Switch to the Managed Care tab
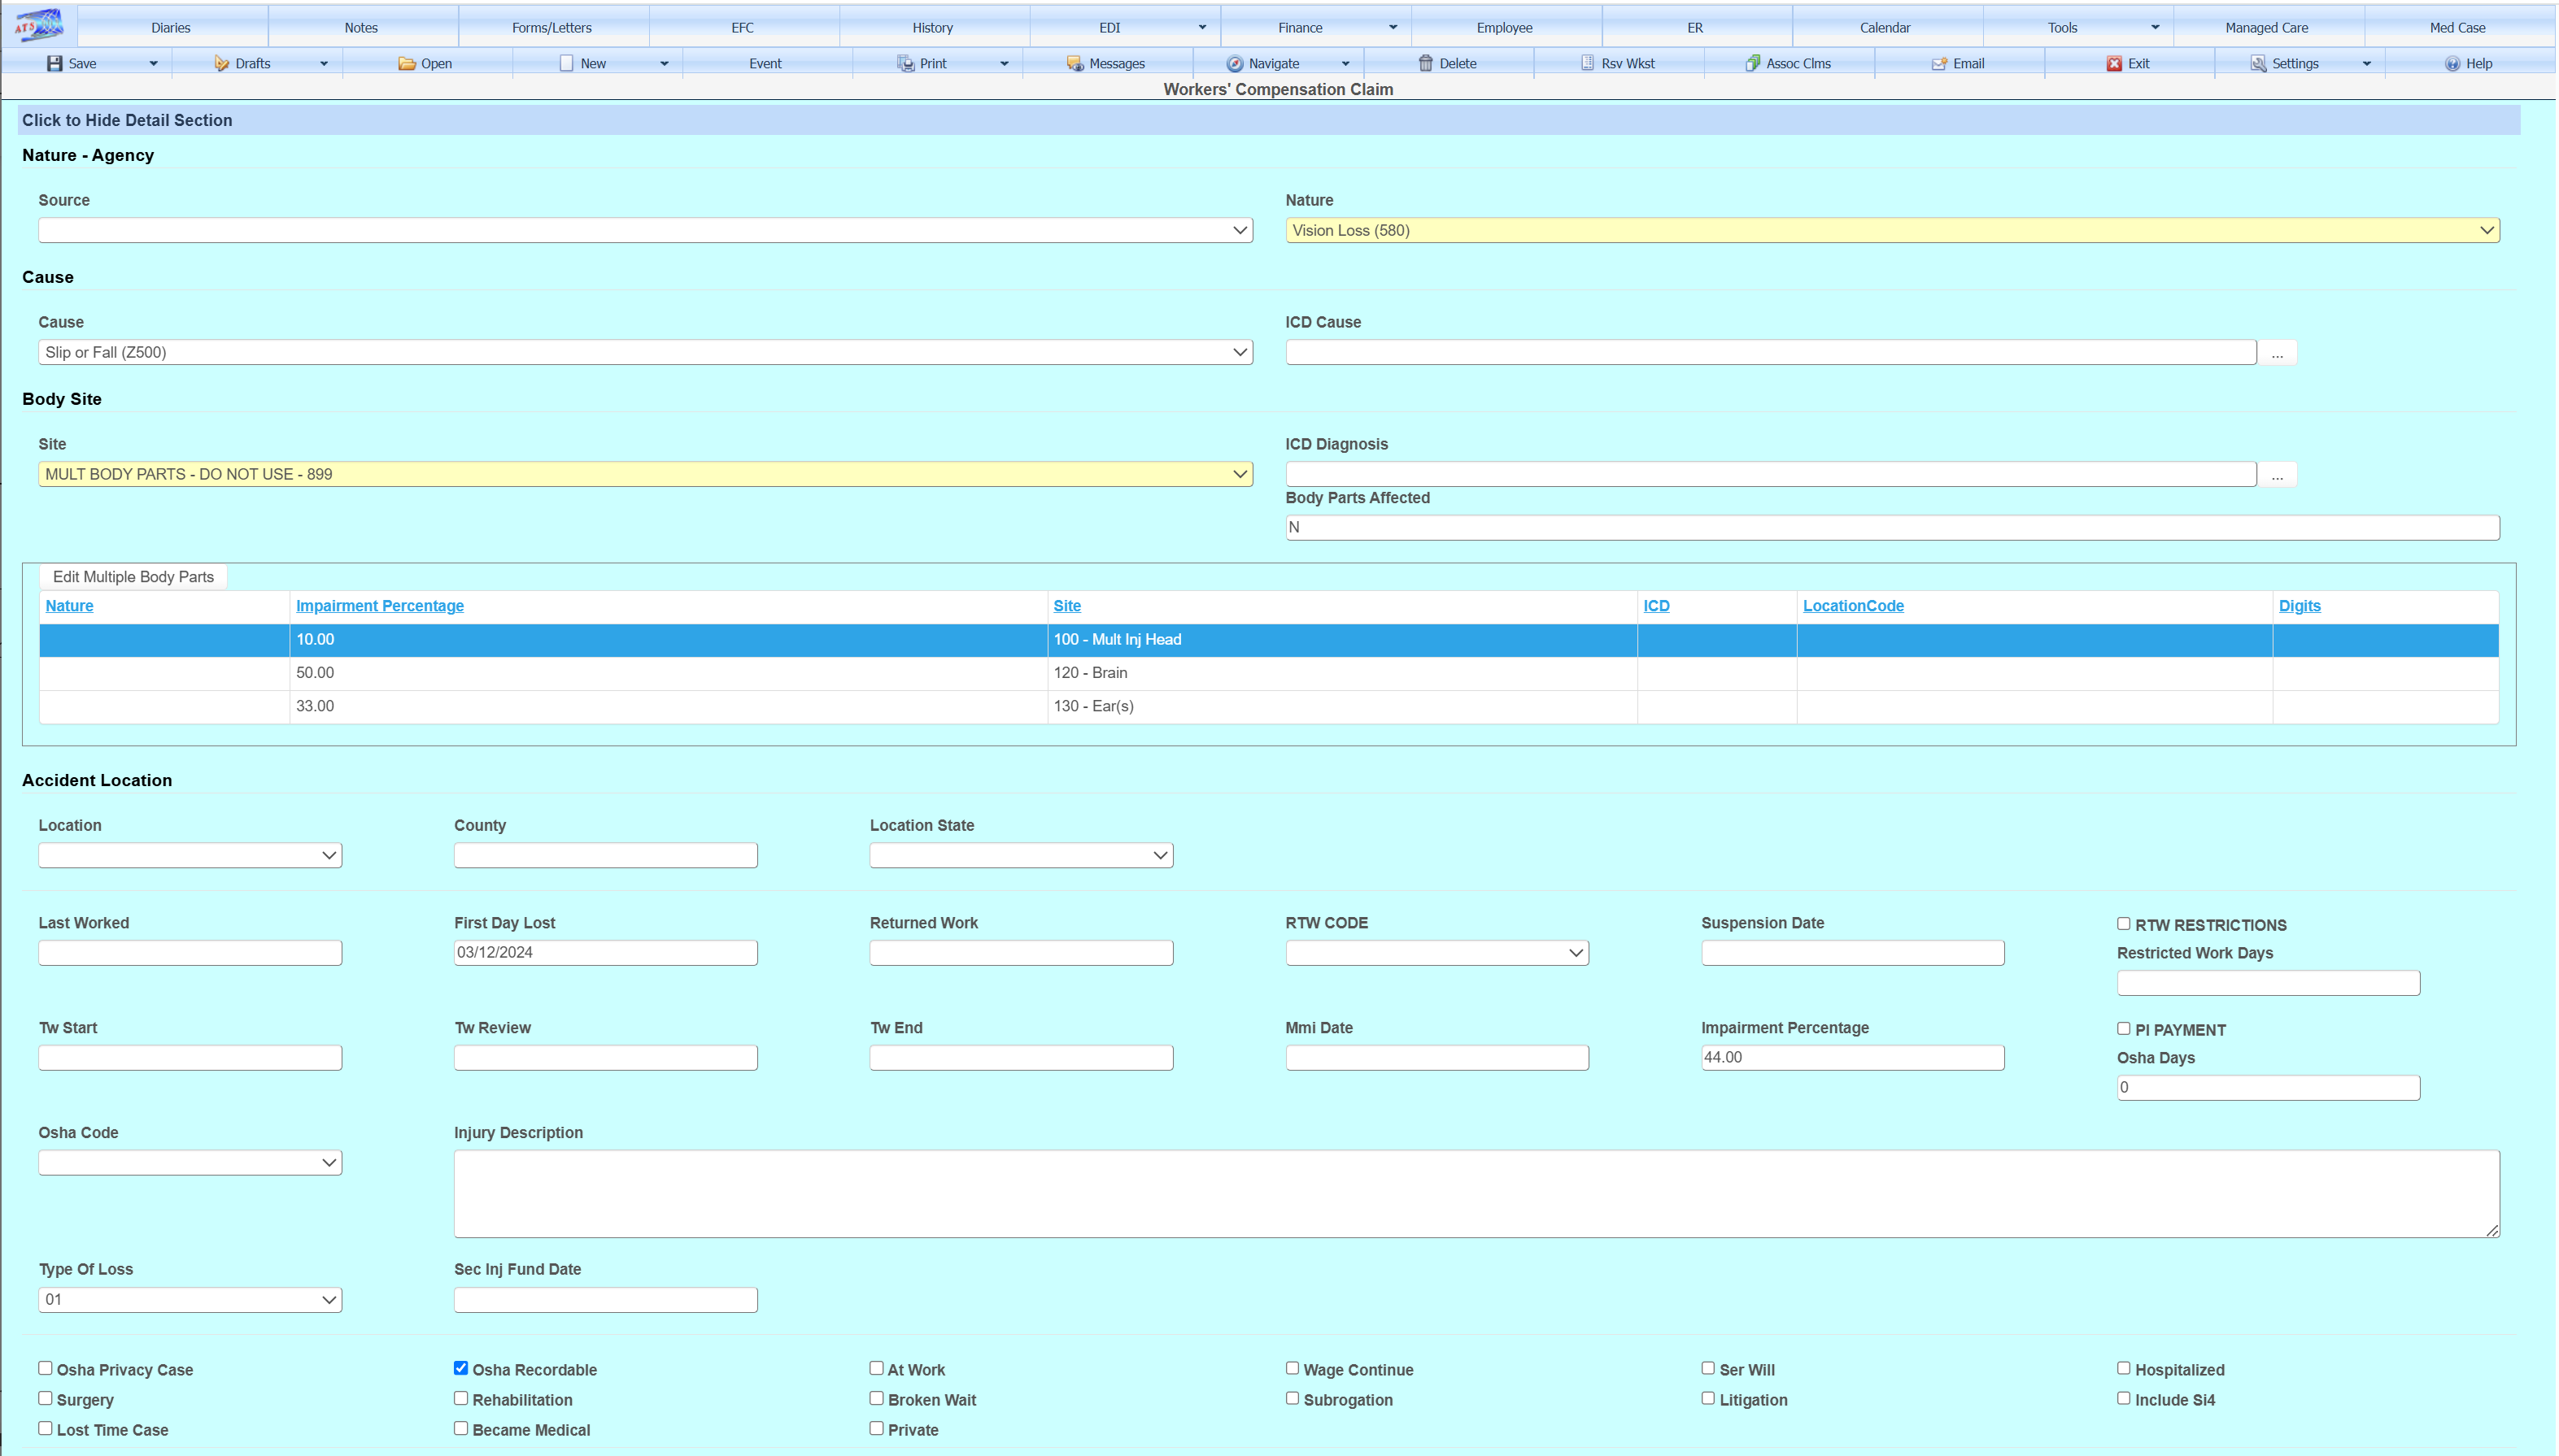 [2266, 27]
